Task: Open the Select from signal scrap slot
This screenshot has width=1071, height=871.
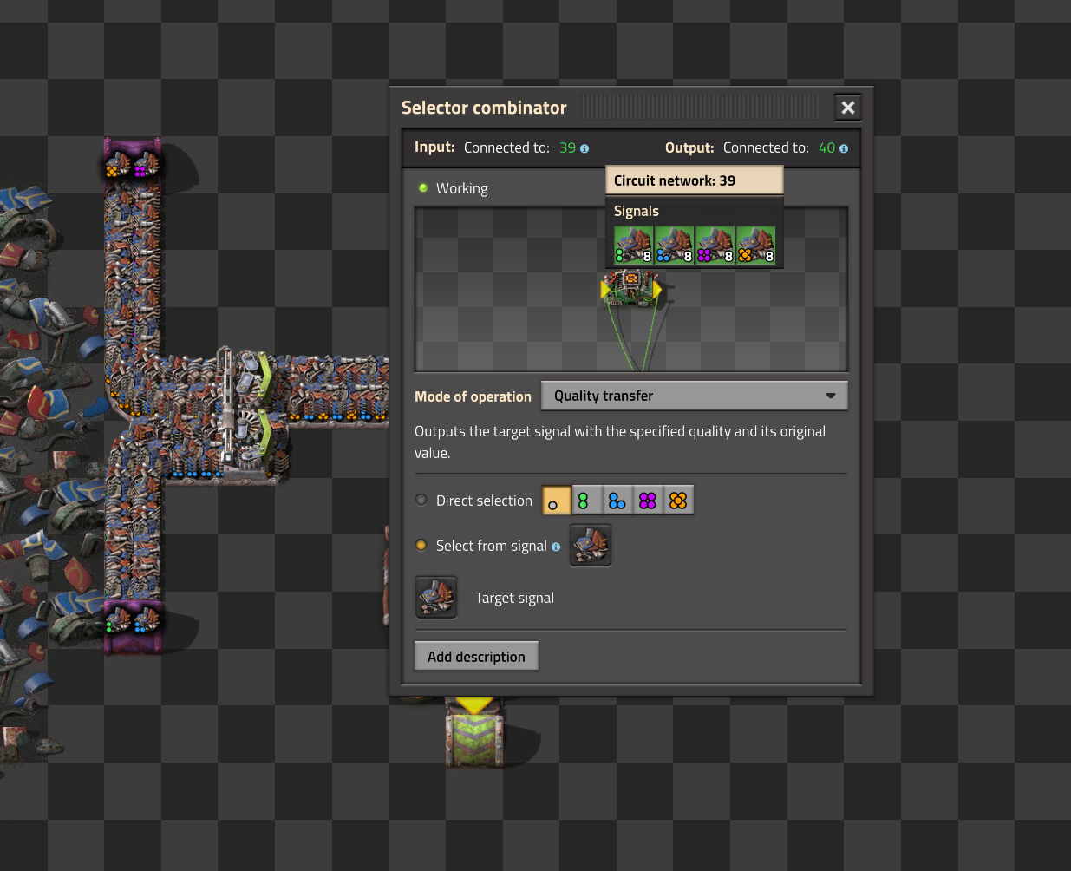Action: pos(591,546)
